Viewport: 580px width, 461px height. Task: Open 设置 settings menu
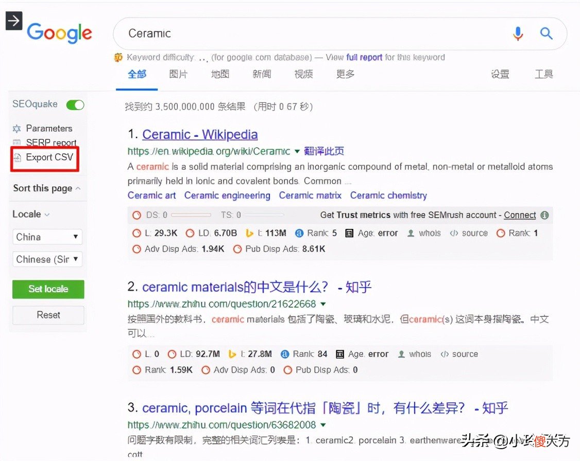click(x=500, y=74)
